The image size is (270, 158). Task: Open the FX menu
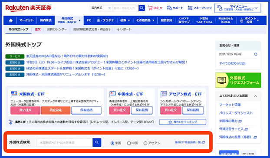[x=89, y=20]
